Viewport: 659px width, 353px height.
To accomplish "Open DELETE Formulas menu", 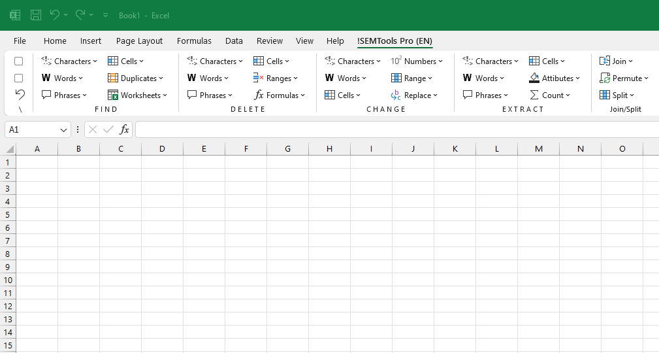I will (x=280, y=95).
